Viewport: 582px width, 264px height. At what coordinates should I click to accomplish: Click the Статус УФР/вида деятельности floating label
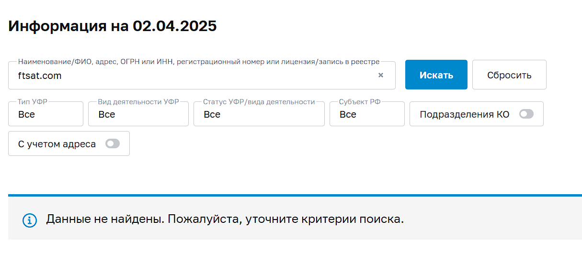pyautogui.click(x=259, y=102)
